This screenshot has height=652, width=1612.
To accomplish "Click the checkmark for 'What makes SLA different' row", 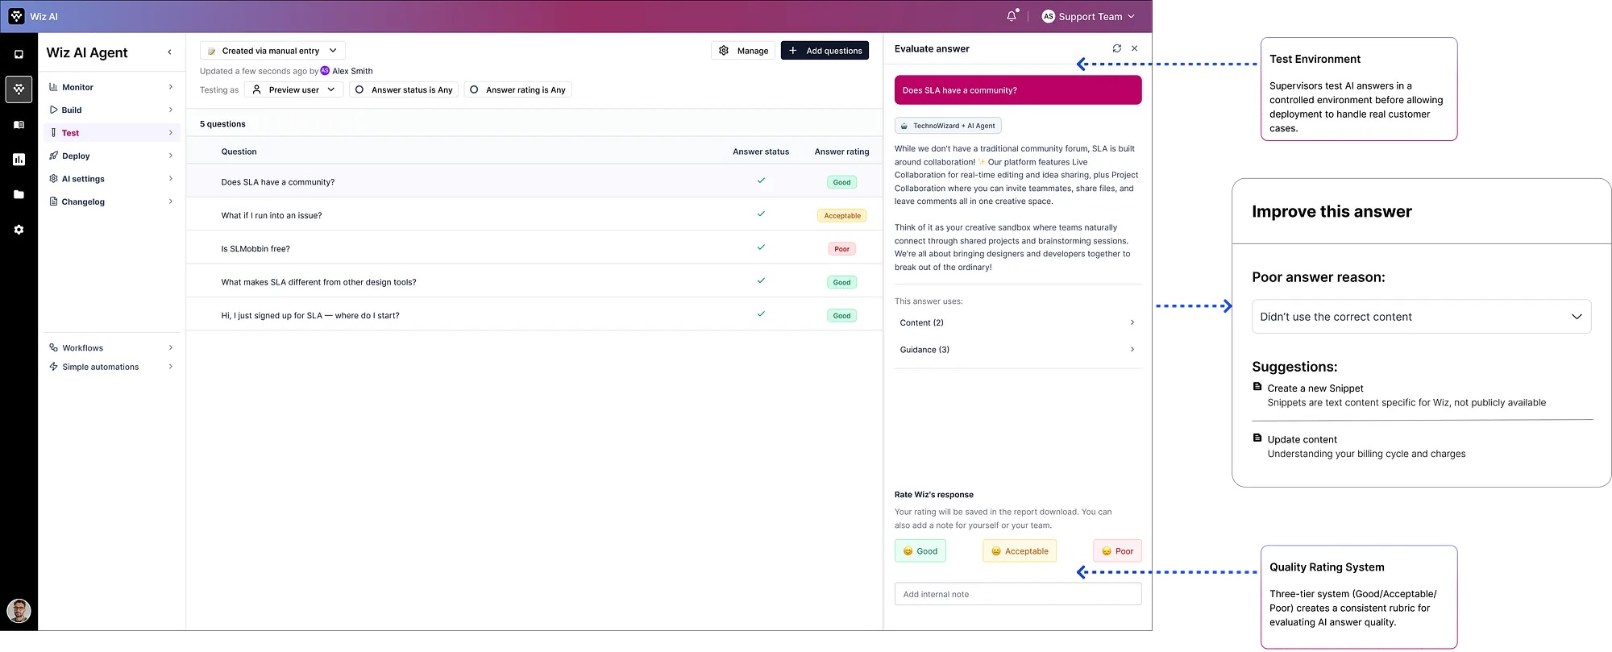I will coord(761,281).
